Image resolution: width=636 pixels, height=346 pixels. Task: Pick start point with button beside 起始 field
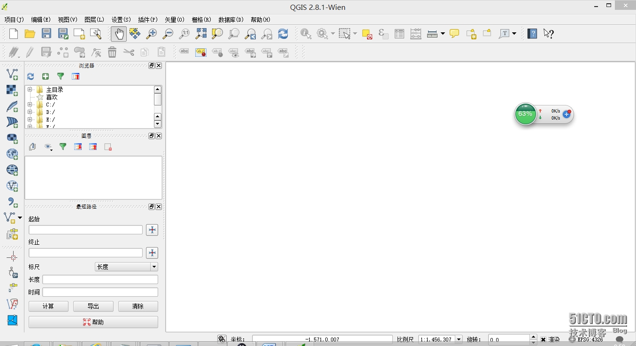152,230
